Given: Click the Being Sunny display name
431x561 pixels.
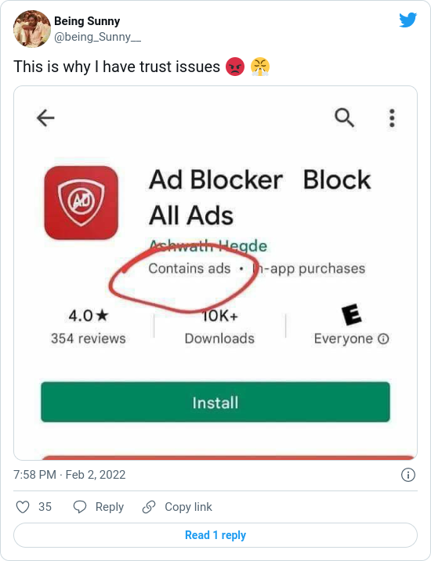Looking at the screenshot, I should (87, 21).
